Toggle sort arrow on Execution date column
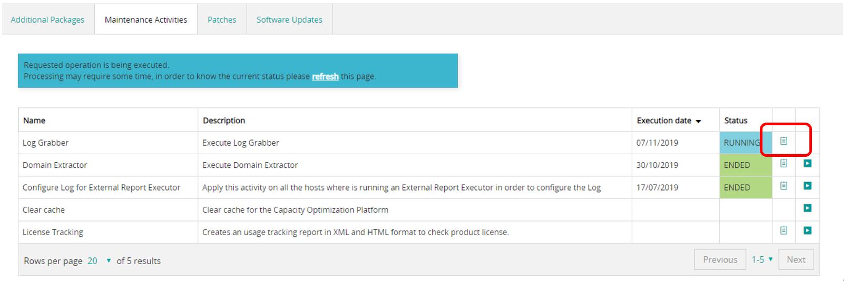851x281 pixels. 698,121
